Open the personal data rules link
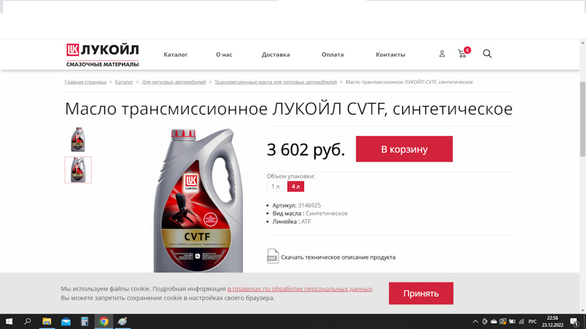The width and height of the screenshot is (586, 329). [300, 289]
